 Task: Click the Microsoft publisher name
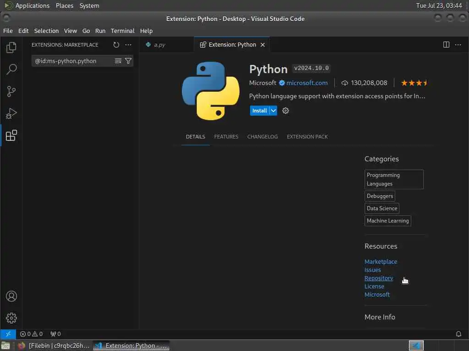(x=262, y=83)
